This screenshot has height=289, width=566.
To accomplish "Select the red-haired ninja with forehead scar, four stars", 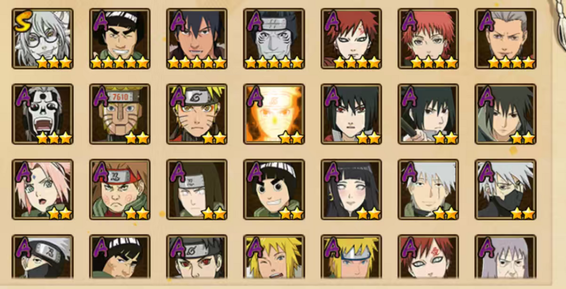I will pyautogui.click(x=351, y=39).
